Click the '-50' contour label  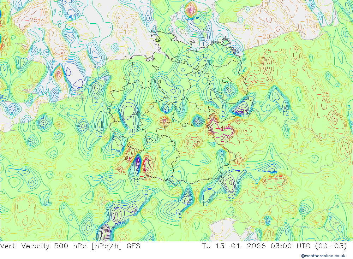[222, 137]
